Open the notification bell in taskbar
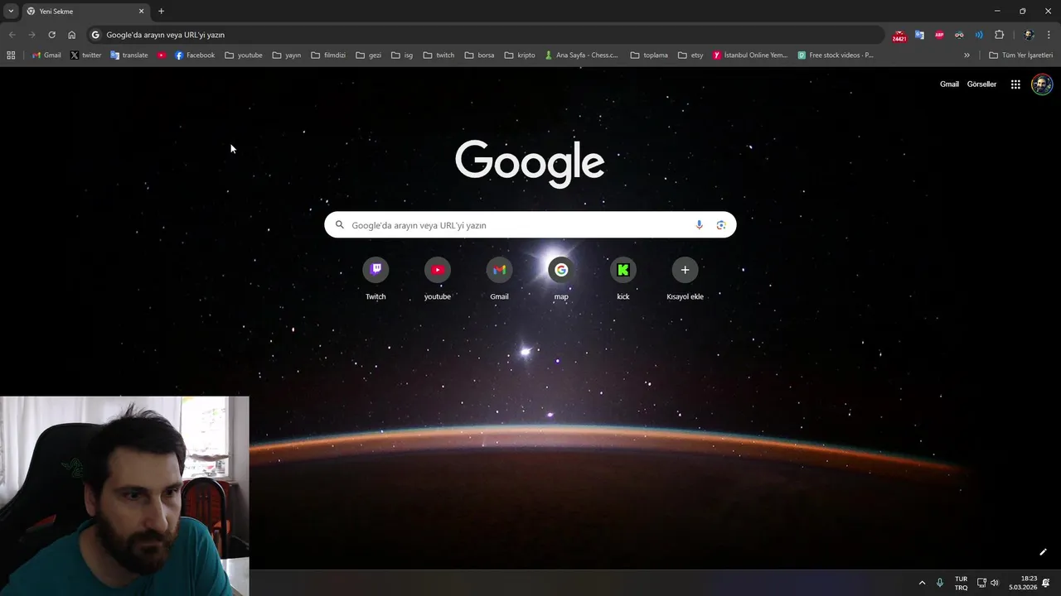 (1046, 583)
